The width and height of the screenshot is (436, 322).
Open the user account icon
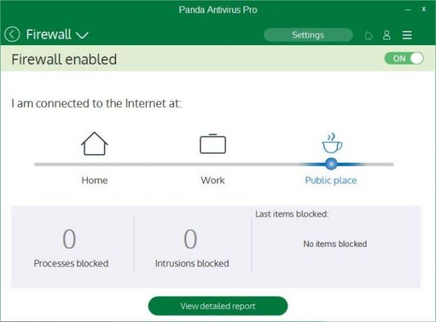point(387,35)
